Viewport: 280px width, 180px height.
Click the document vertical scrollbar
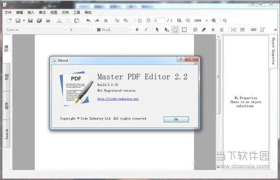tap(219, 76)
